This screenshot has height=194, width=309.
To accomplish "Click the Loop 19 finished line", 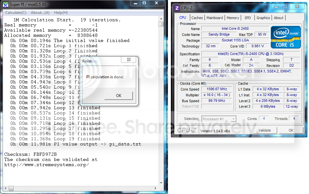I will click(x=55, y=139).
